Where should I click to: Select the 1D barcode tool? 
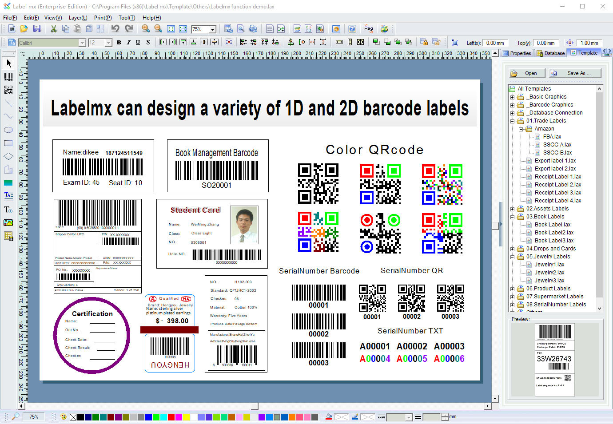(x=8, y=77)
